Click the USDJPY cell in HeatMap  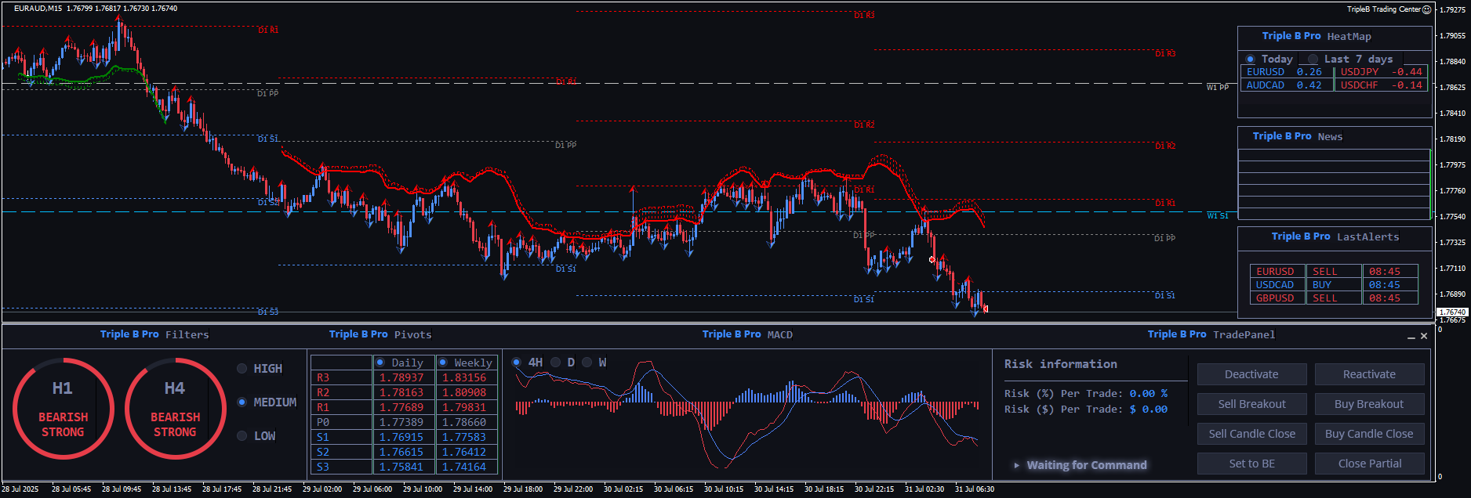point(1359,72)
